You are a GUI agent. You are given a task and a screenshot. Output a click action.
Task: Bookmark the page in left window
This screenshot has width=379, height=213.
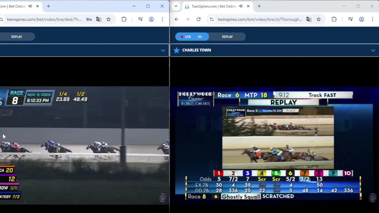(109, 19)
